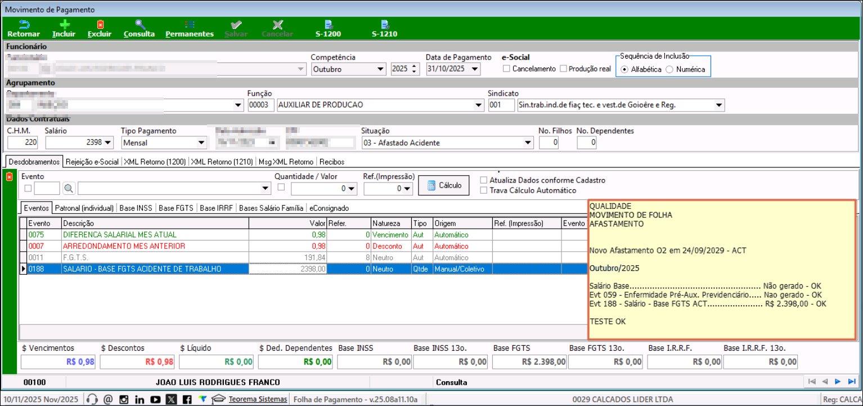Select the Numérica radio button

(x=669, y=69)
